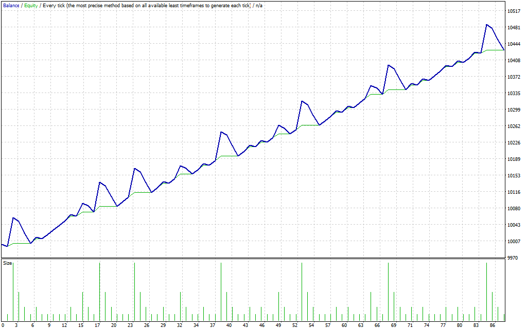Click the green Equity legend label
The image size is (527, 329).
coord(31,5)
